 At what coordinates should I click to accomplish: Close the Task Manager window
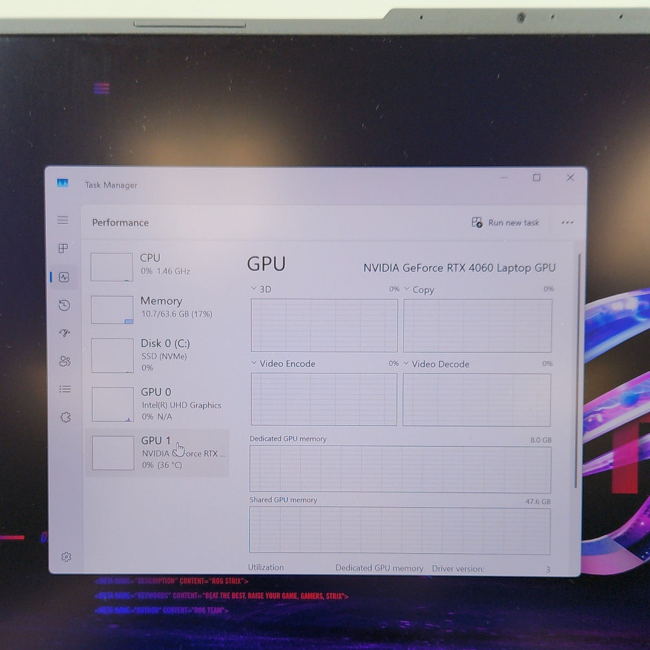[570, 178]
